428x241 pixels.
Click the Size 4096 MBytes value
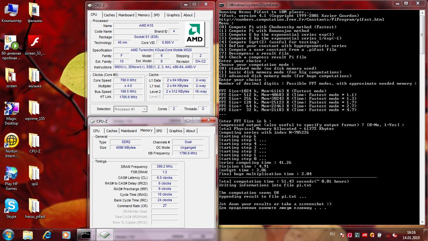126,147
